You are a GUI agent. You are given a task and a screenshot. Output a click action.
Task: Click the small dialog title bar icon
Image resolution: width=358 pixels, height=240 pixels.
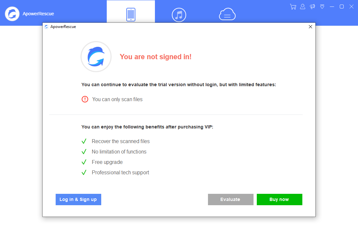[46, 27]
